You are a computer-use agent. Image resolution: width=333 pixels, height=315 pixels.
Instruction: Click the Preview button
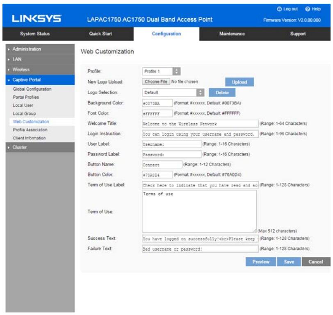[x=261, y=262]
